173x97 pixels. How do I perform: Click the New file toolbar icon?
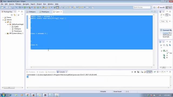2,8
